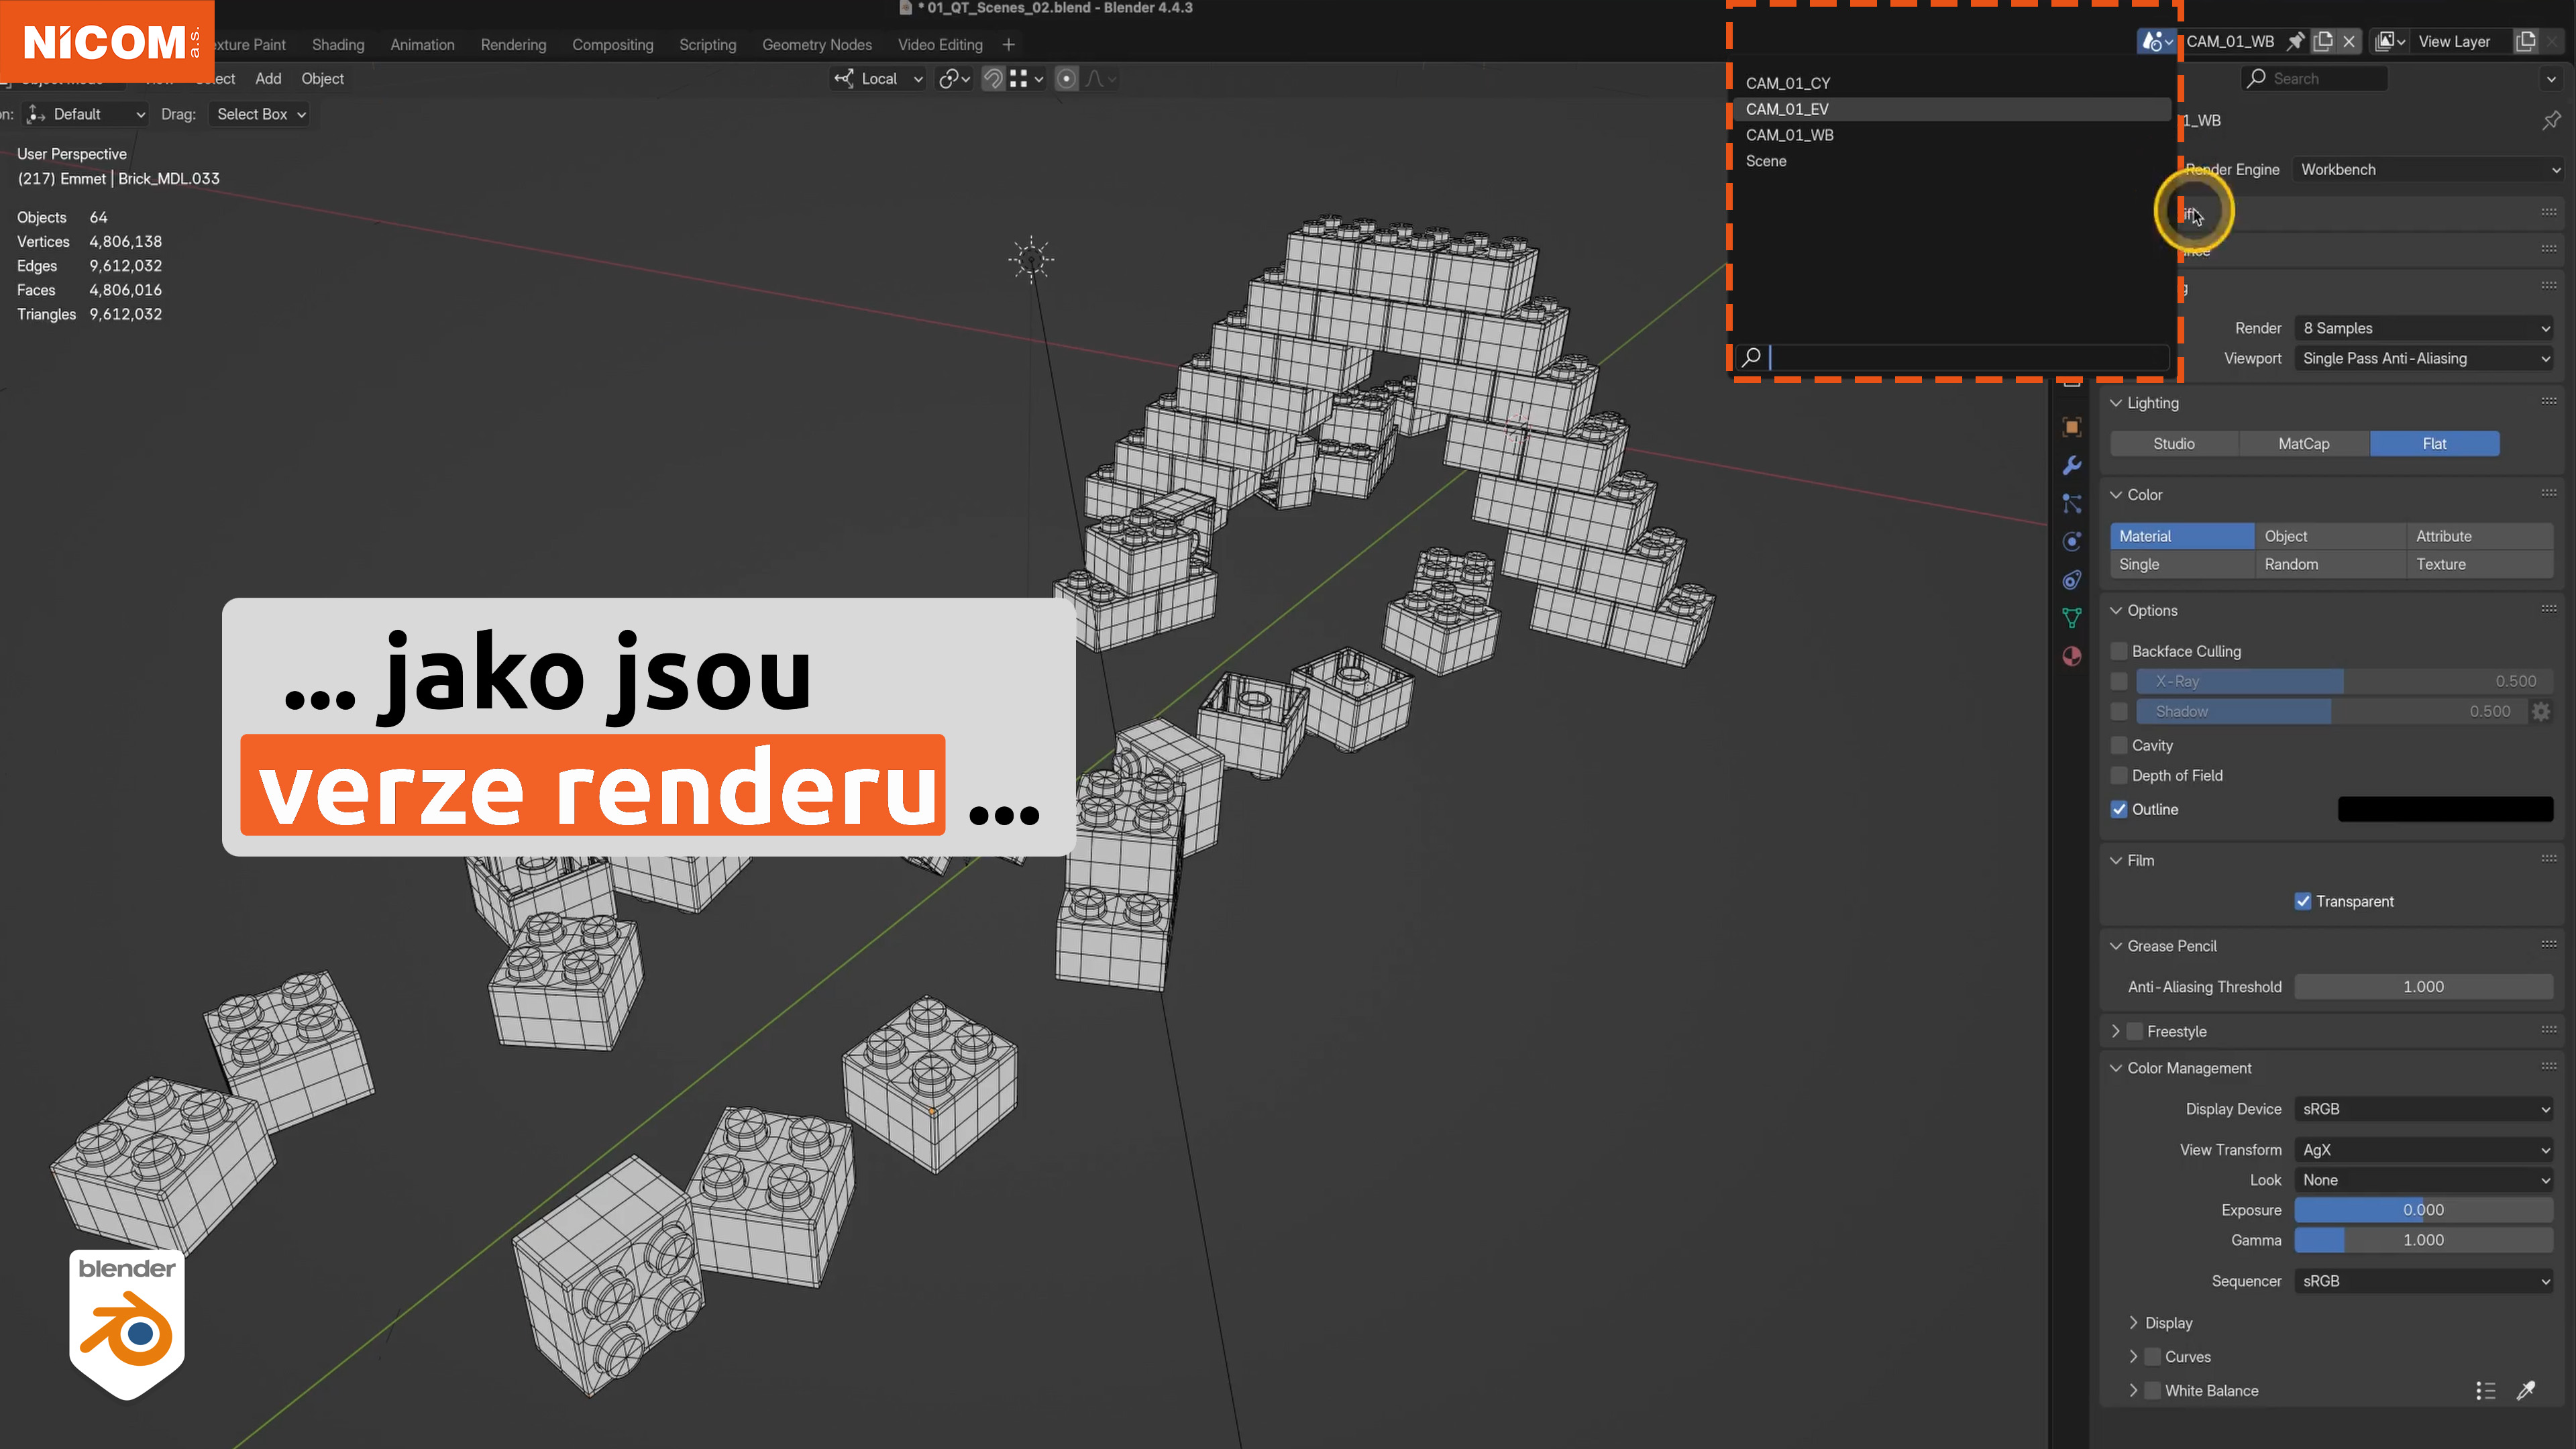Image resolution: width=2576 pixels, height=1449 pixels.
Task: Open shadow settings gear icon
Action: click(x=2541, y=711)
